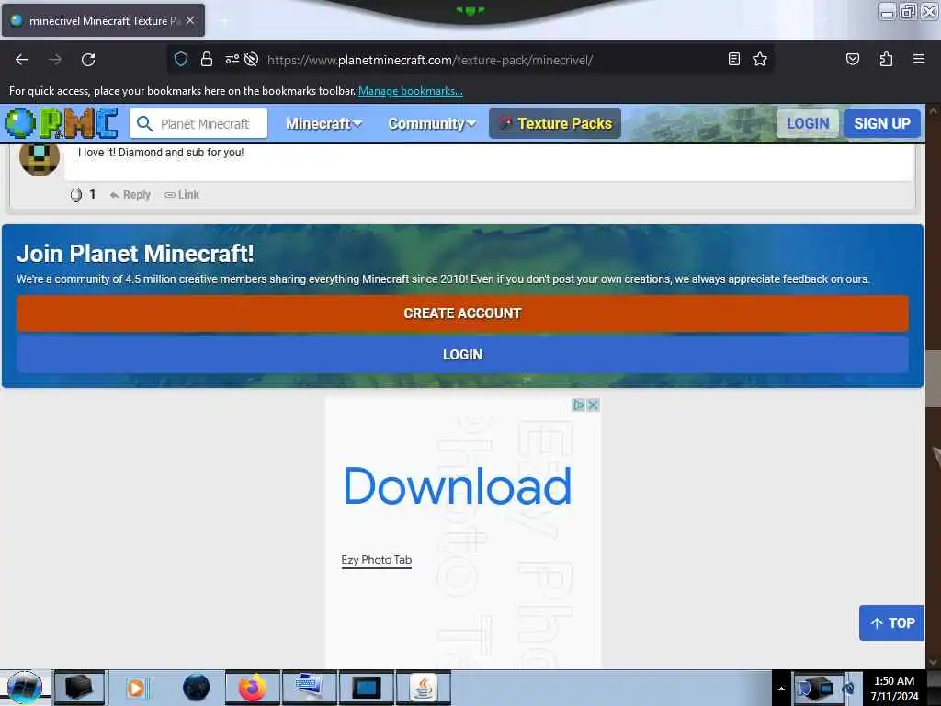This screenshot has height=706, width=941.
Task: Open the on-screen keyboard taskbar icon
Action: click(309, 688)
